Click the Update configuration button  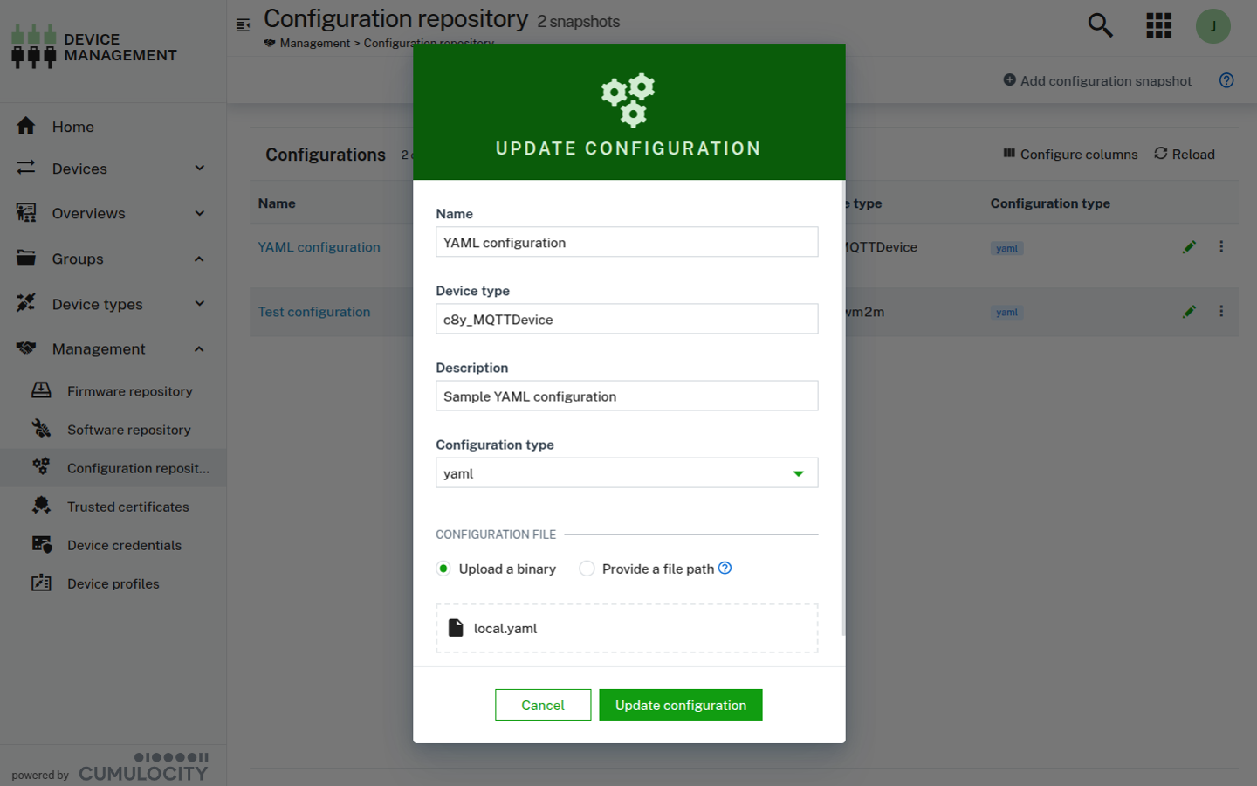pos(680,705)
